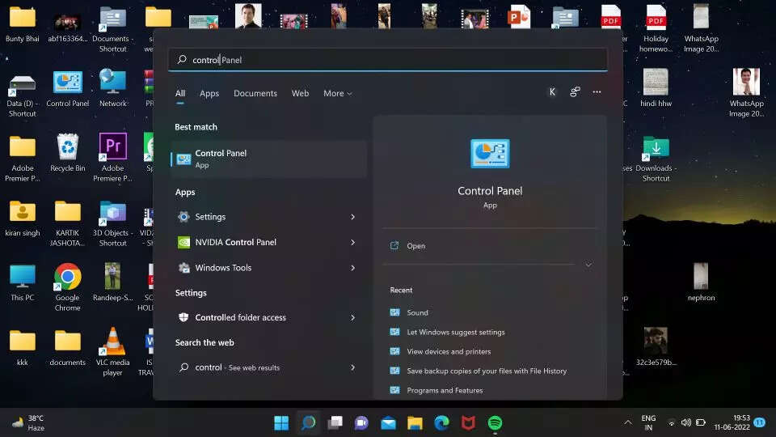Open the Control Panel best match result

[x=268, y=159]
